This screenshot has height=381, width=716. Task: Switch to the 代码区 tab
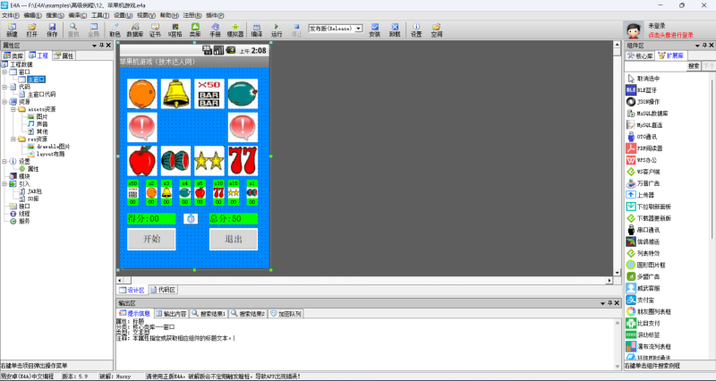[x=163, y=290]
